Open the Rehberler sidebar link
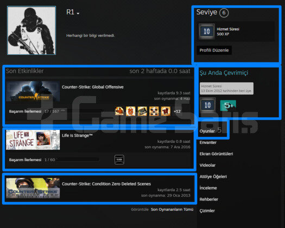 pos(208,199)
